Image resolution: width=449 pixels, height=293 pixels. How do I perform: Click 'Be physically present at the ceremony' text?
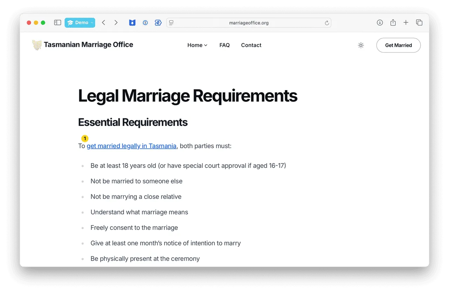click(x=145, y=259)
